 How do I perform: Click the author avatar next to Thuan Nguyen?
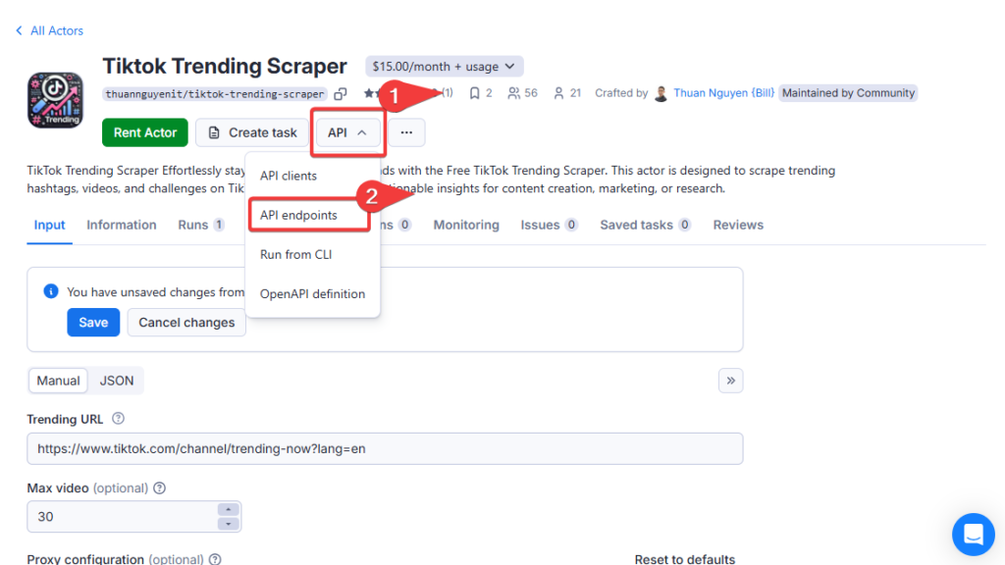tap(661, 93)
